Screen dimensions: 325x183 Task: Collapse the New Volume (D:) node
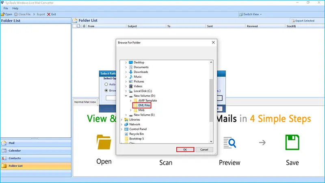[126, 96]
